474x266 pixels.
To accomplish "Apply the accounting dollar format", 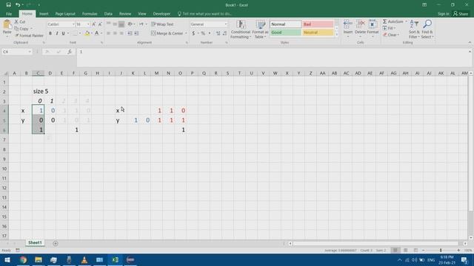I will tap(193, 33).
